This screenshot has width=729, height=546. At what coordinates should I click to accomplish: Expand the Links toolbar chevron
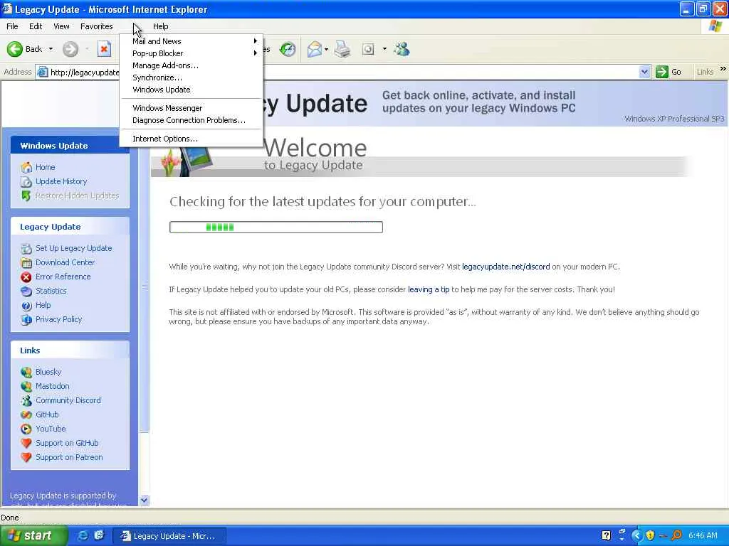pos(723,69)
